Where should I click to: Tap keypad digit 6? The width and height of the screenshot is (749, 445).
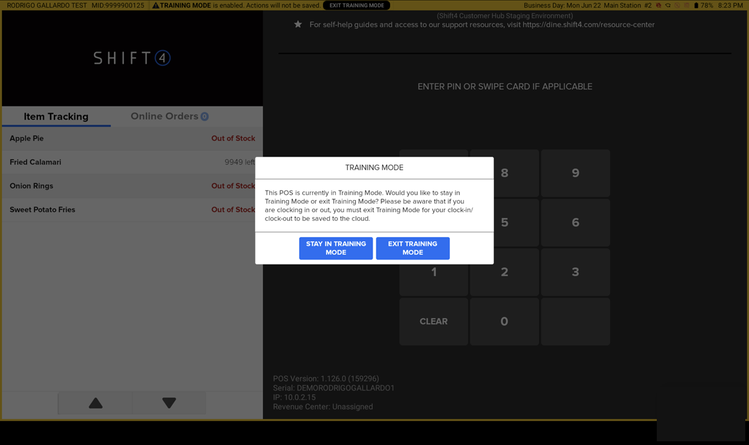coord(575,222)
